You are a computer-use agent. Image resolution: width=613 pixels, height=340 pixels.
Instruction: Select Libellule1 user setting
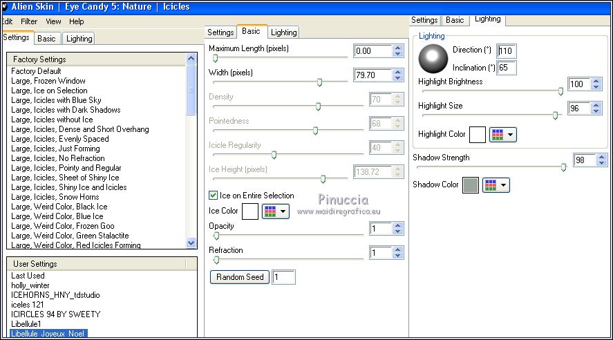[26, 324]
